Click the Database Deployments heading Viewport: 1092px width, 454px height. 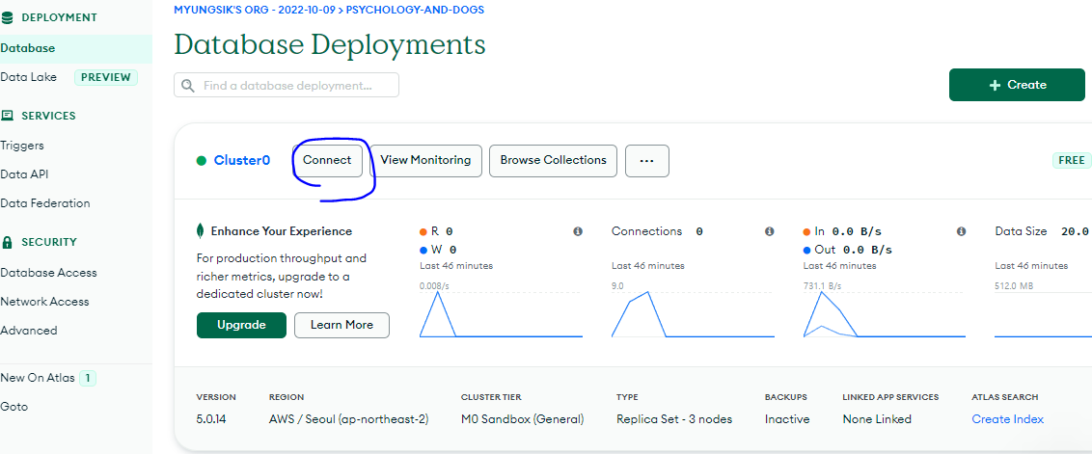pos(329,44)
